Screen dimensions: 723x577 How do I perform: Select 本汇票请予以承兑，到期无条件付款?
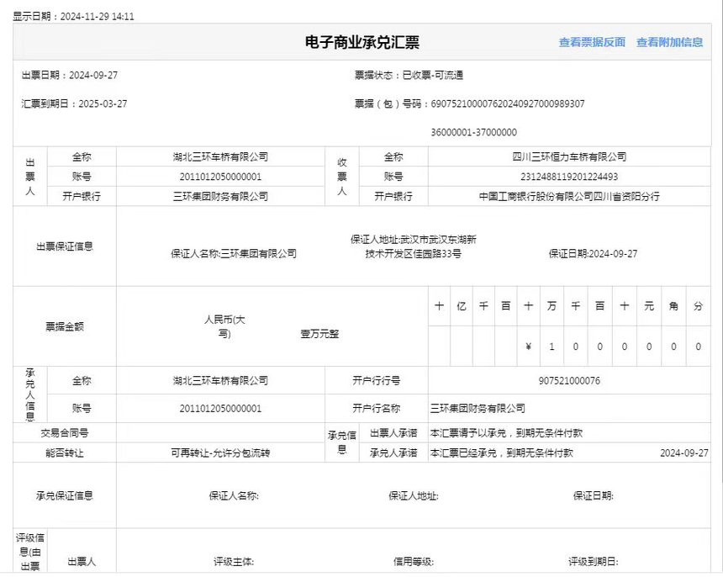click(506, 433)
